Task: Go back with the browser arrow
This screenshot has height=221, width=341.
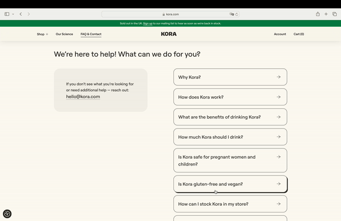Action: 20,14
